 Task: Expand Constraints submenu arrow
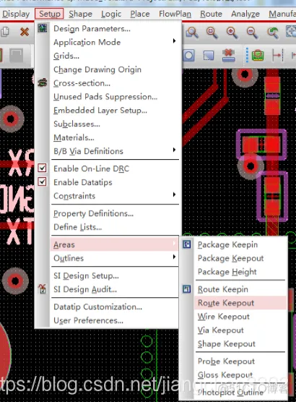click(x=174, y=194)
